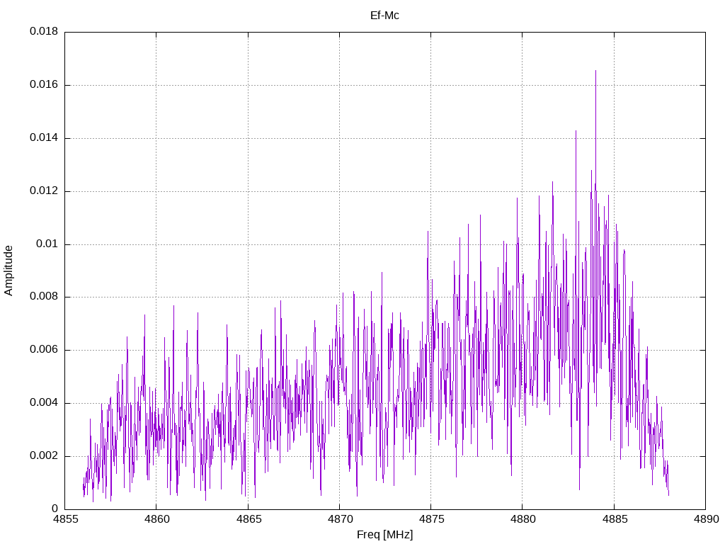The width and height of the screenshot is (725, 544).
Task: Click the y-axis tick value 0.014
Action: point(44,138)
